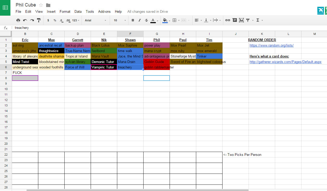Open the borders menu
327x191 pixels.
tap(175, 20)
